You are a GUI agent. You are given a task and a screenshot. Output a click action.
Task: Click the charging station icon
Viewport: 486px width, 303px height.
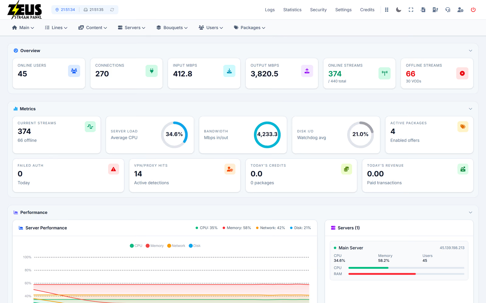click(435, 10)
